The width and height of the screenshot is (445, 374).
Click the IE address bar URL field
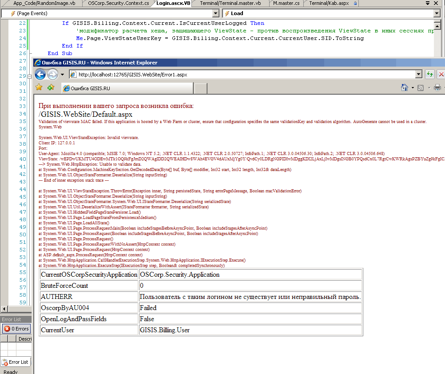[x=242, y=74]
